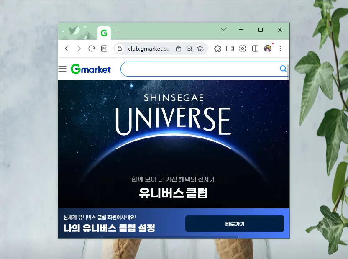
Task: Click the video camera toolbar icon
Action: click(x=230, y=49)
